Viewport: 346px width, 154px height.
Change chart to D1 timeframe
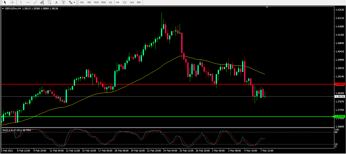(125, 2)
